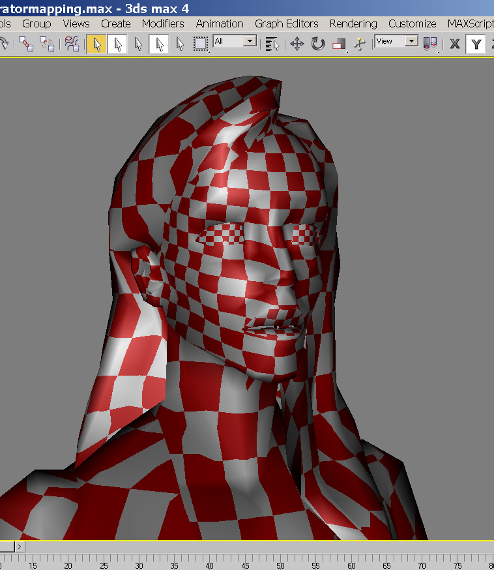Expand the View coordinate system dropdown

411,41
